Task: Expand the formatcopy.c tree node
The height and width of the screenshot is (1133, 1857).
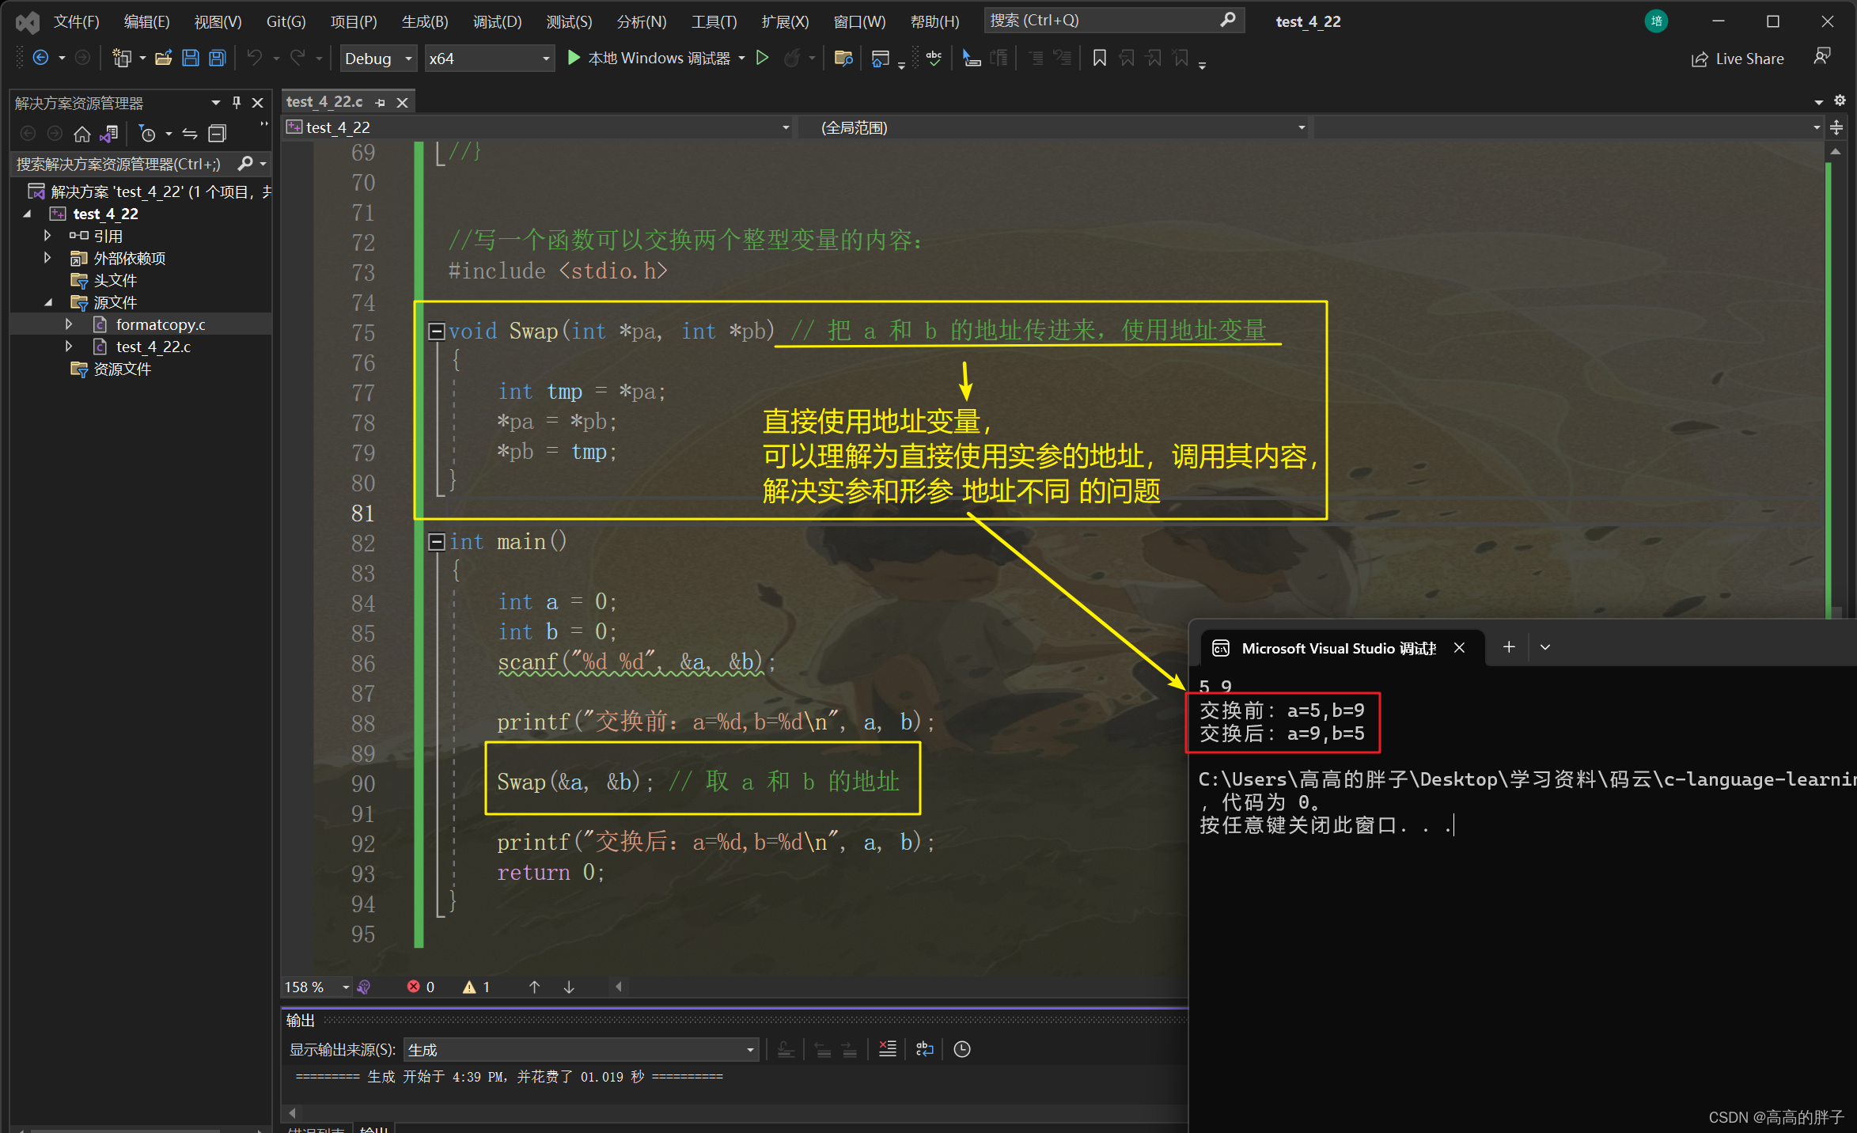Action: point(69,324)
